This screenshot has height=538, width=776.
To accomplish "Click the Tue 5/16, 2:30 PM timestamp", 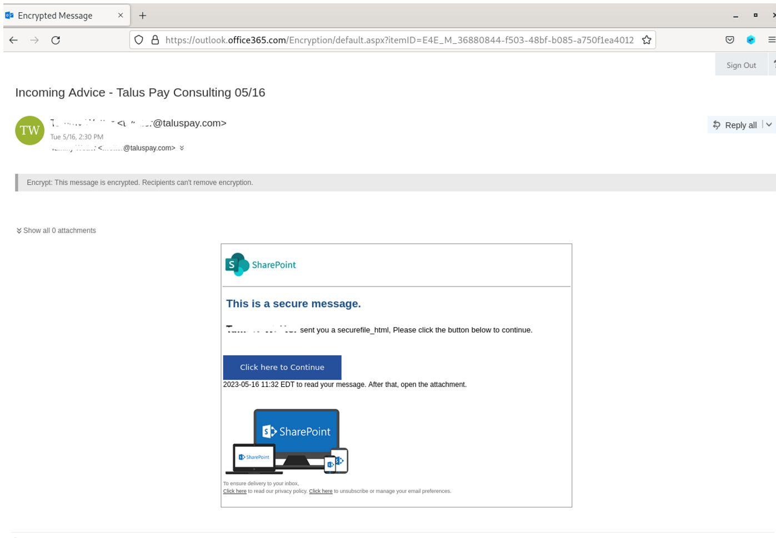I will tap(77, 137).
